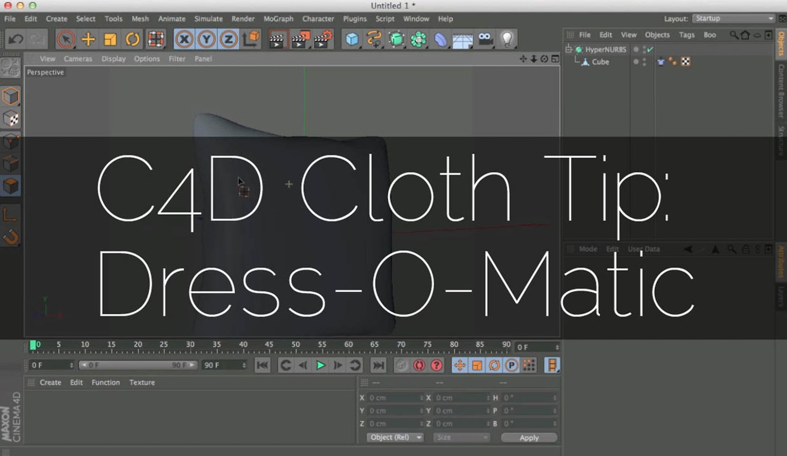Viewport: 787px width, 456px height.
Task: Open the material manager Texture menu
Action: 142,382
